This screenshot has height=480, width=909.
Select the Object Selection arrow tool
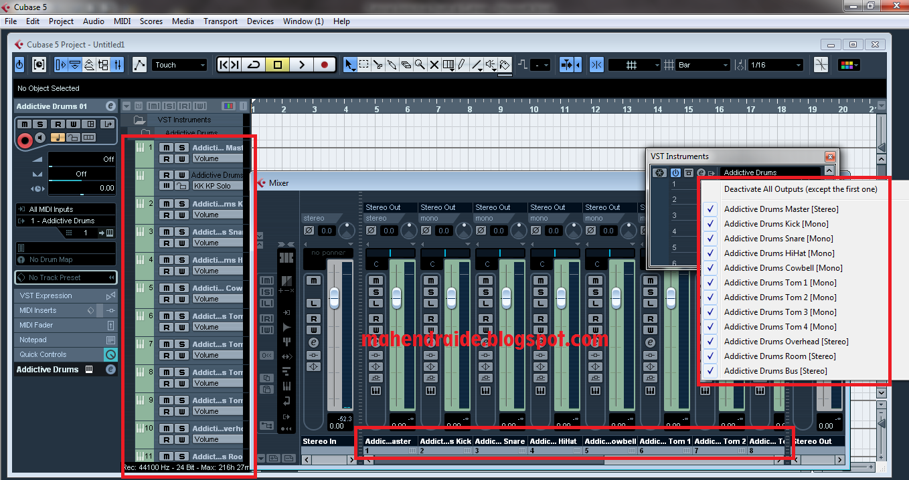tap(349, 65)
